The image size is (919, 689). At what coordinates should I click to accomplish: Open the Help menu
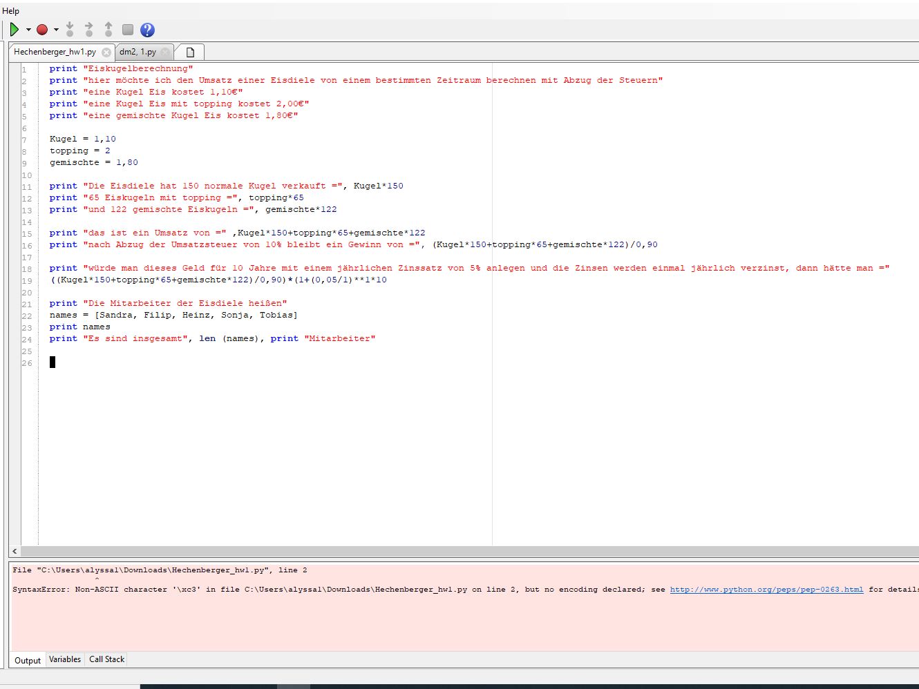click(10, 10)
